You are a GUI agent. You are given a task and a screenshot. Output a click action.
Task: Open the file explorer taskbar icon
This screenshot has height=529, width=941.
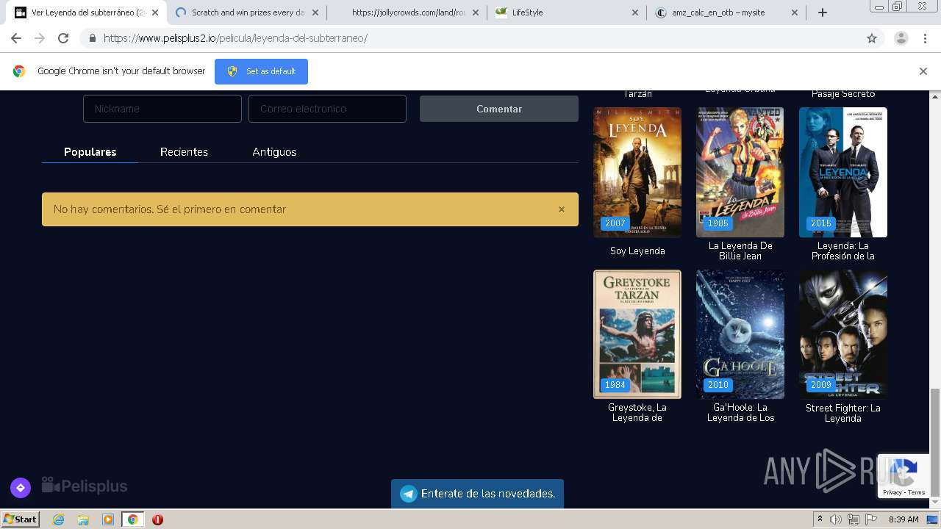pos(83,519)
